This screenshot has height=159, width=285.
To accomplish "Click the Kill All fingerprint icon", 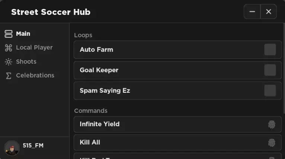I will pyautogui.click(x=272, y=143).
